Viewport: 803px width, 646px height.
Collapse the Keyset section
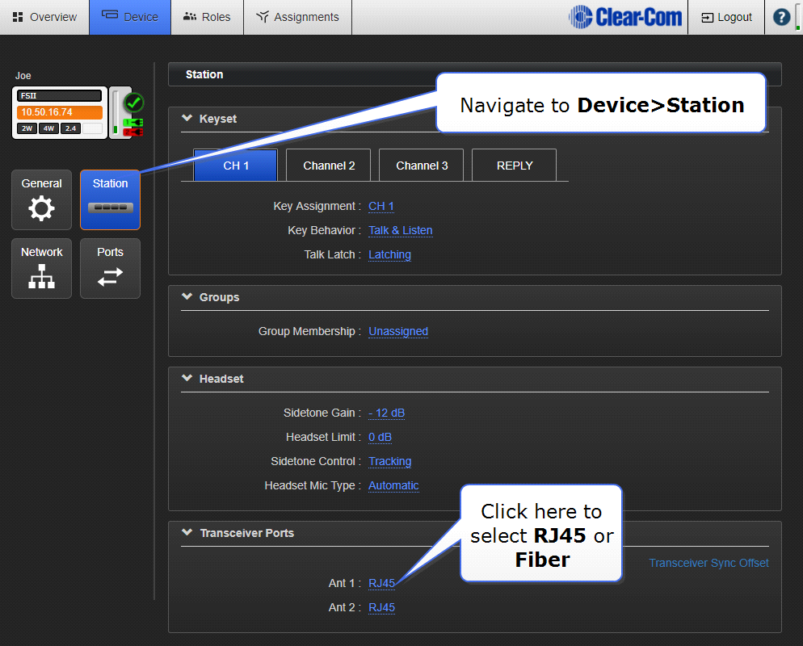(x=187, y=118)
